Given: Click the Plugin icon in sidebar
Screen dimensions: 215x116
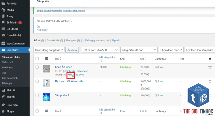Looking at the screenshot, I should (3, 111).
